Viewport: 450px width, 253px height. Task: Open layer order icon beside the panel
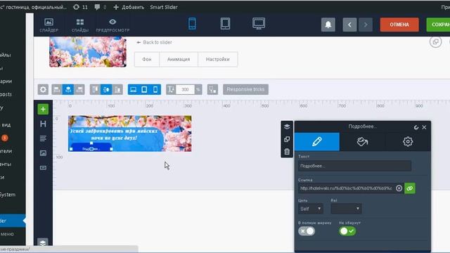(287, 126)
